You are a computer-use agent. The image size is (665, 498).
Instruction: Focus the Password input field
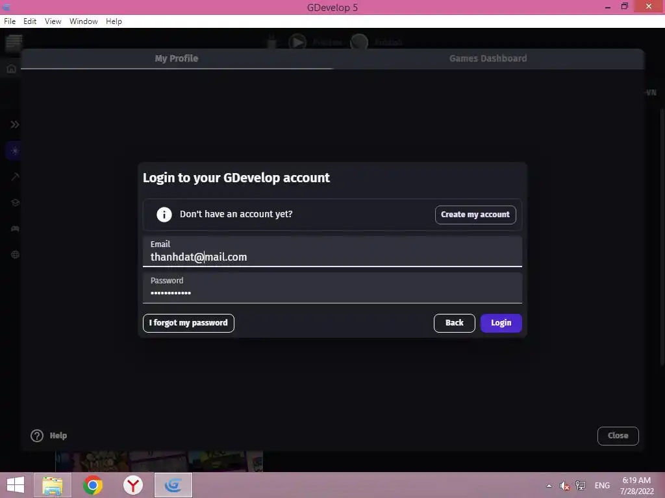point(332,288)
